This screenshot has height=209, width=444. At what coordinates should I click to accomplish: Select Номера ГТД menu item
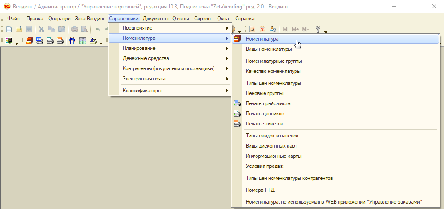pos(335,190)
